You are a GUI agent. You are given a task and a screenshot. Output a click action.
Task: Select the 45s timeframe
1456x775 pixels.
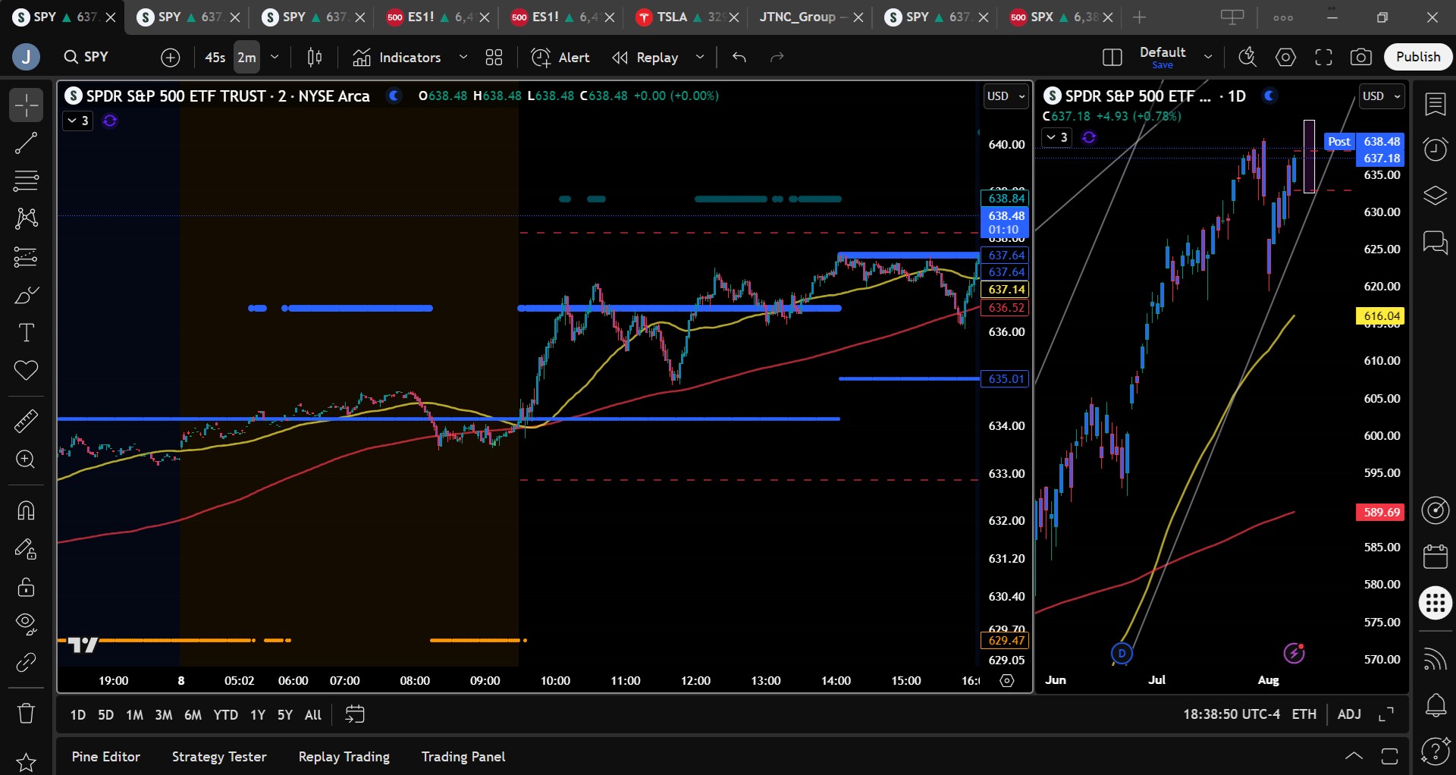click(215, 57)
